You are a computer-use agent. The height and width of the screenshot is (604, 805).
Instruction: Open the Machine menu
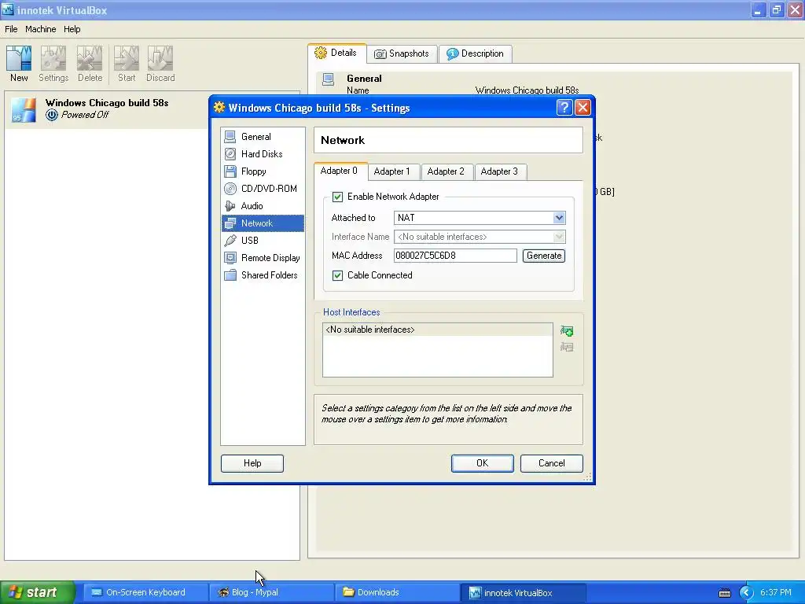[41, 29]
